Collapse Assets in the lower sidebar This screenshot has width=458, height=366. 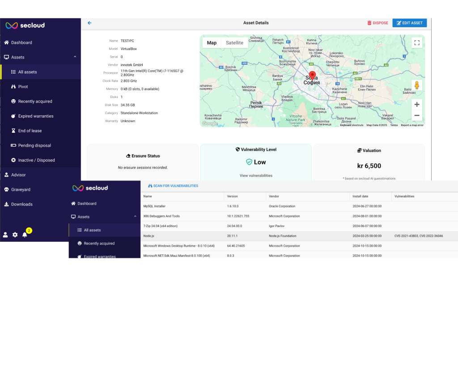pyautogui.click(x=135, y=217)
